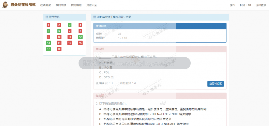Click question 2 option D about CASE-OF-ENDCASE
269x126 pixels.
click(144, 124)
